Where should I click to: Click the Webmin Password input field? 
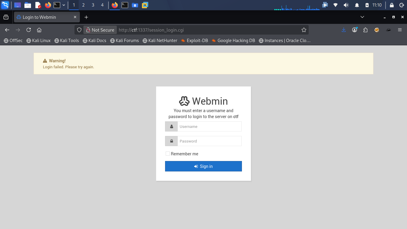[x=209, y=141]
